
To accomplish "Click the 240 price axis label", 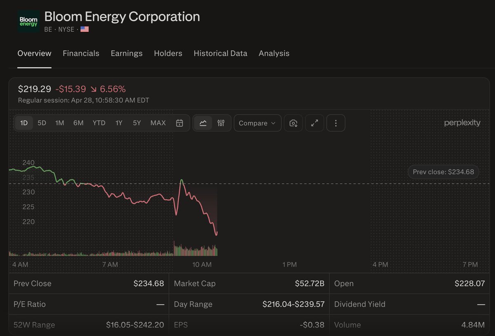I will coord(28,163).
